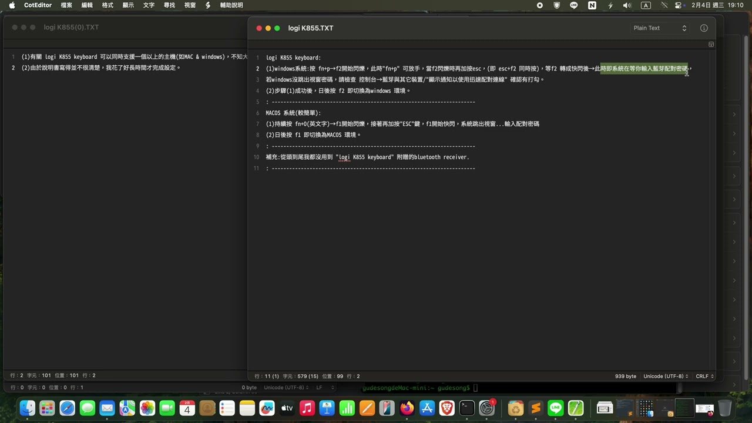The image size is (752, 423).
Task: Open the LF line endings popup in back window
Action: pyautogui.click(x=325, y=388)
